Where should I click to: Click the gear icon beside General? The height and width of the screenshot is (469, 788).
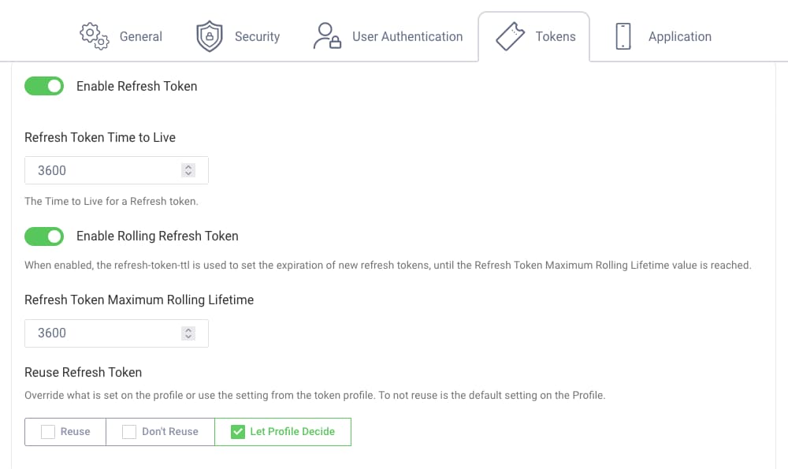point(94,35)
